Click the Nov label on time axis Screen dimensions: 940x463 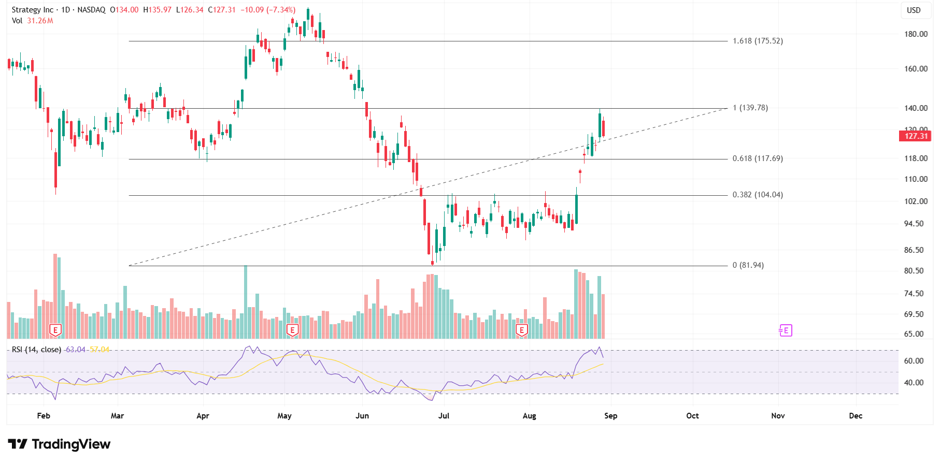(778, 416)
